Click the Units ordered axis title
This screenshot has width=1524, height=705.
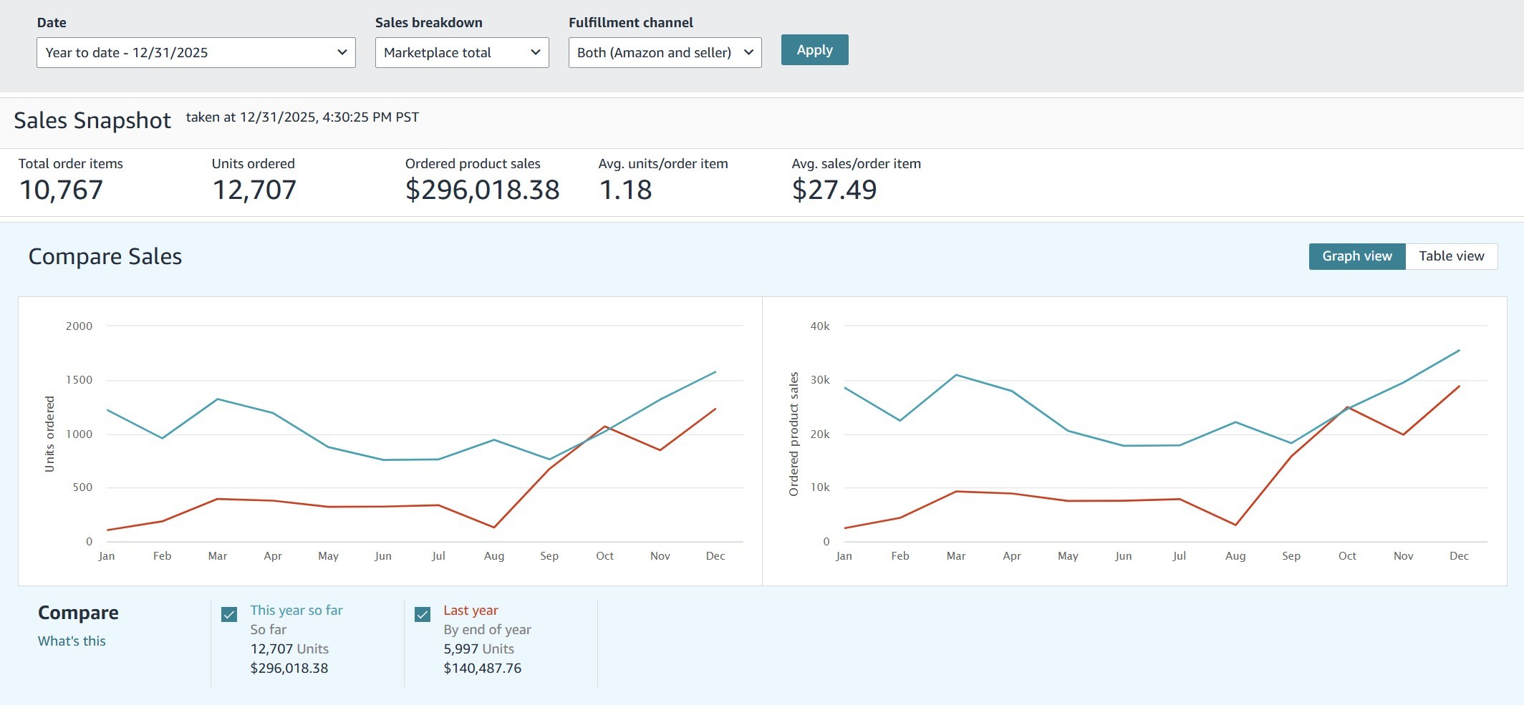49,434
